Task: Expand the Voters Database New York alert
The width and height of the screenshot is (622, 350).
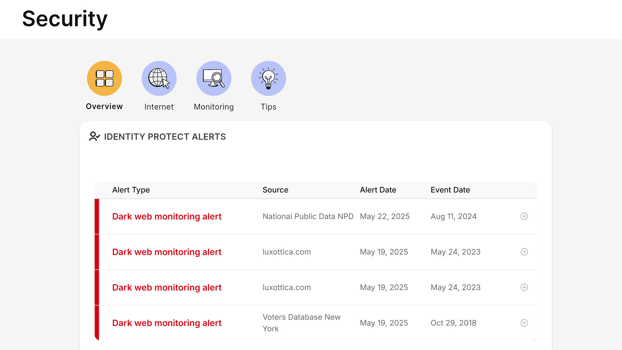Action: 524,323
